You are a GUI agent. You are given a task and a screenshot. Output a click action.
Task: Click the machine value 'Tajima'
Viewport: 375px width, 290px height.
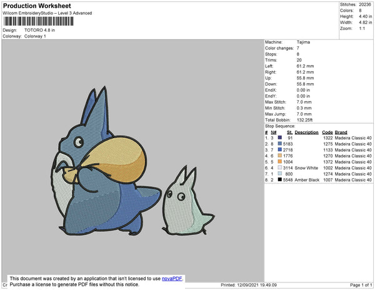click(303, 42)
